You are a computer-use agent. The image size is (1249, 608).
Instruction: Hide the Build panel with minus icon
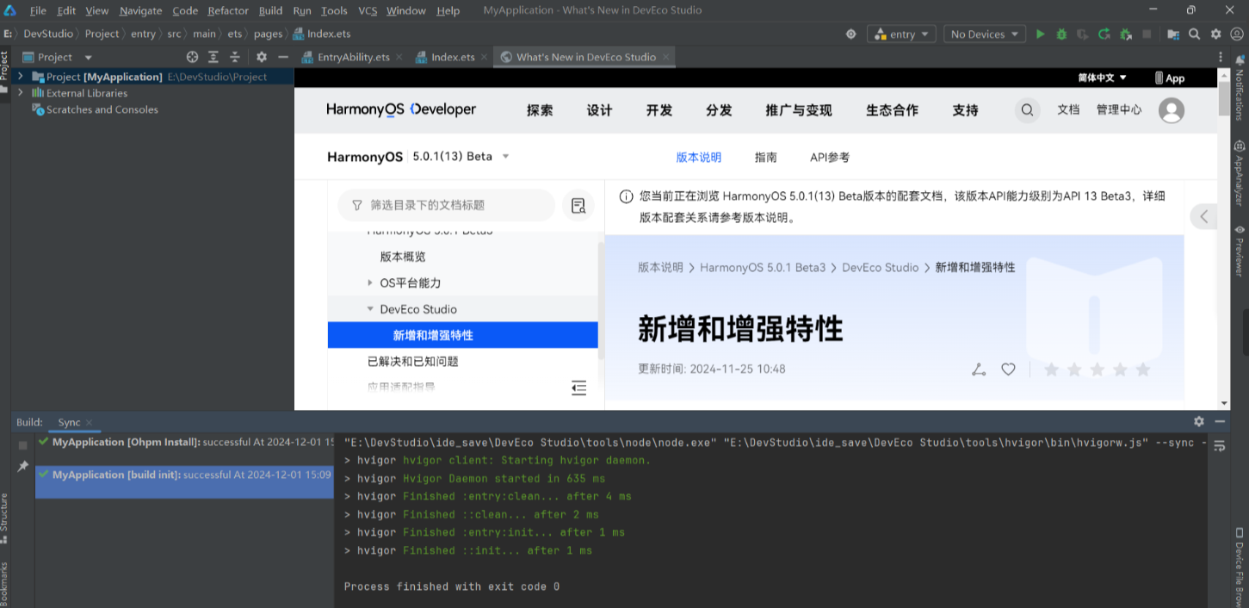[x=1220, y=421]
